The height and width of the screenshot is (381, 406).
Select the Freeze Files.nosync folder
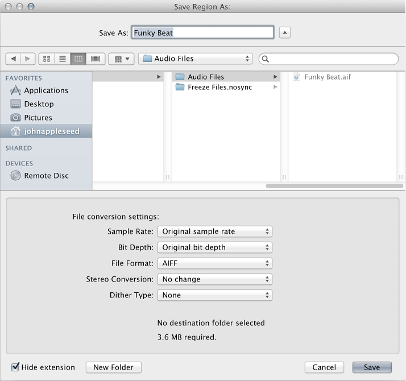(x=226, y=87)
